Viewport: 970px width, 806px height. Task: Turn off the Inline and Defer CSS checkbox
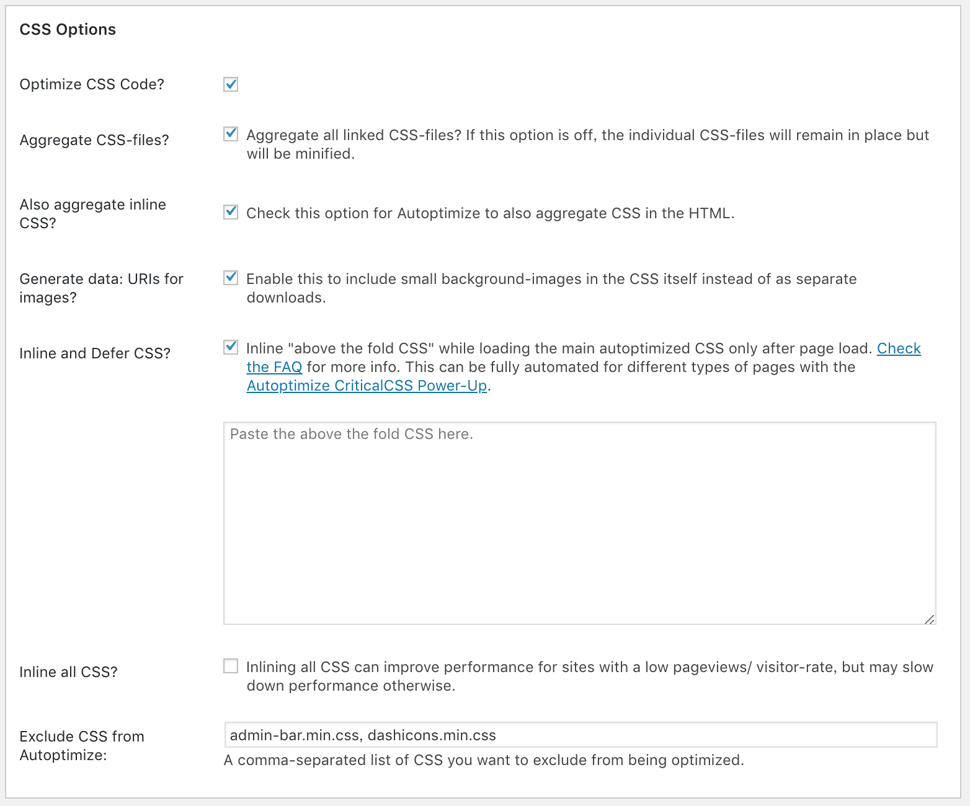coord(231,347)
